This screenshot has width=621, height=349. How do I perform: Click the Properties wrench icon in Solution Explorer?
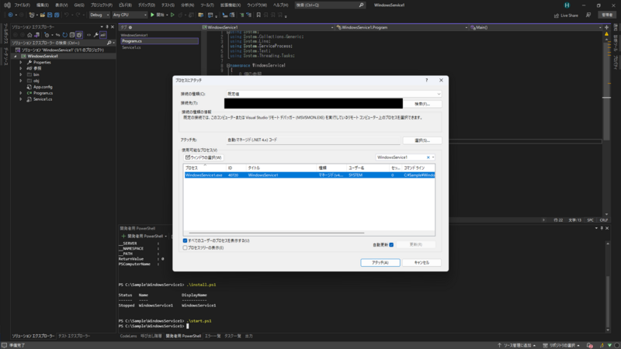pyautogui.click(x=95, y=35)
